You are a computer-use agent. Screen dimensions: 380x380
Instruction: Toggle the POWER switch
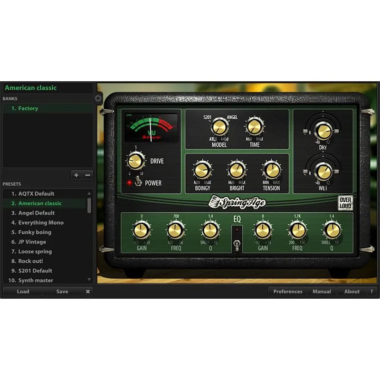pyautogui.click(x=138, y=181)
